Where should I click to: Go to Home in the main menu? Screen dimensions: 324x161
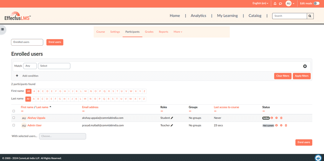click(x=175, y=16)
